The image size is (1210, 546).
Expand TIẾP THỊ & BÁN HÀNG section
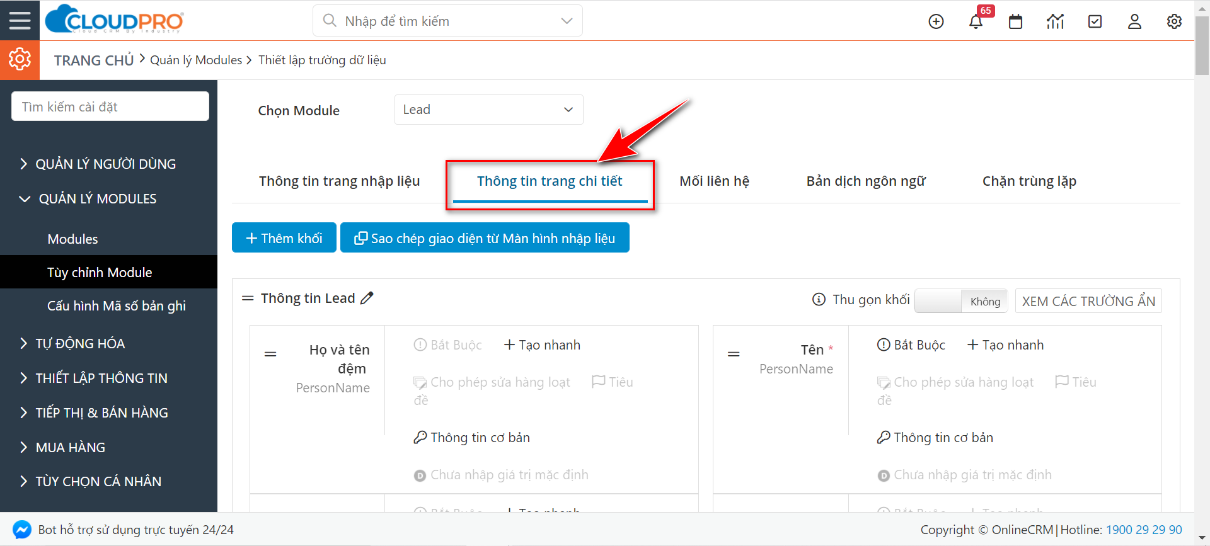point(94,413)
